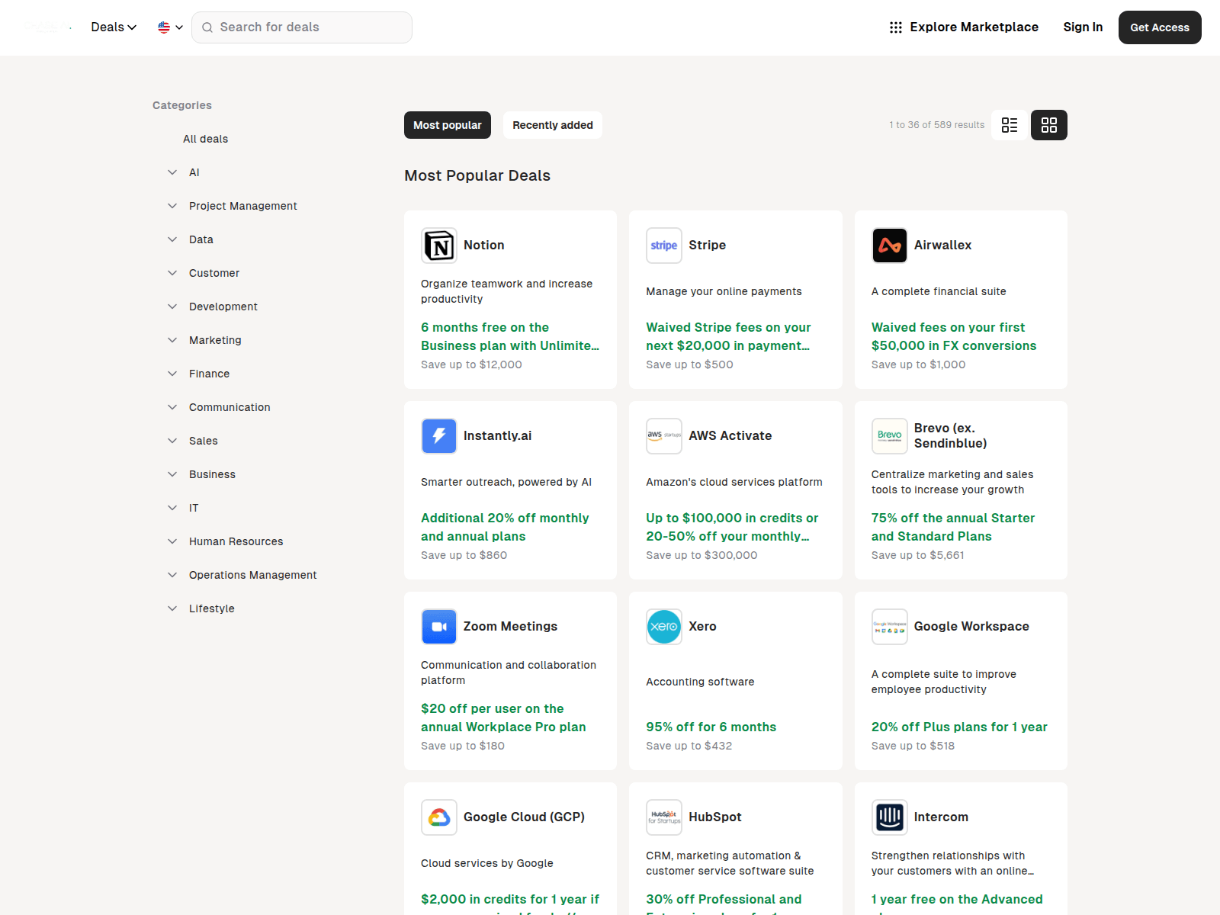Click the Sign In link
The image size is (1220, 915).
pos(1083,27)
